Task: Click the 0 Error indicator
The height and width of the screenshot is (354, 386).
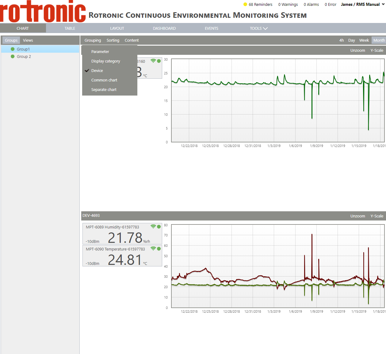Action: 331,4
